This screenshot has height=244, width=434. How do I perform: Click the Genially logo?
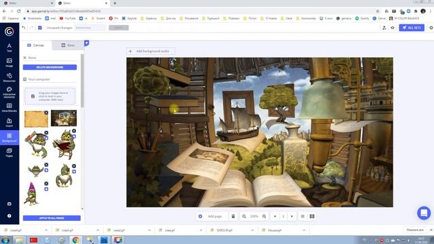click(9, 32)
